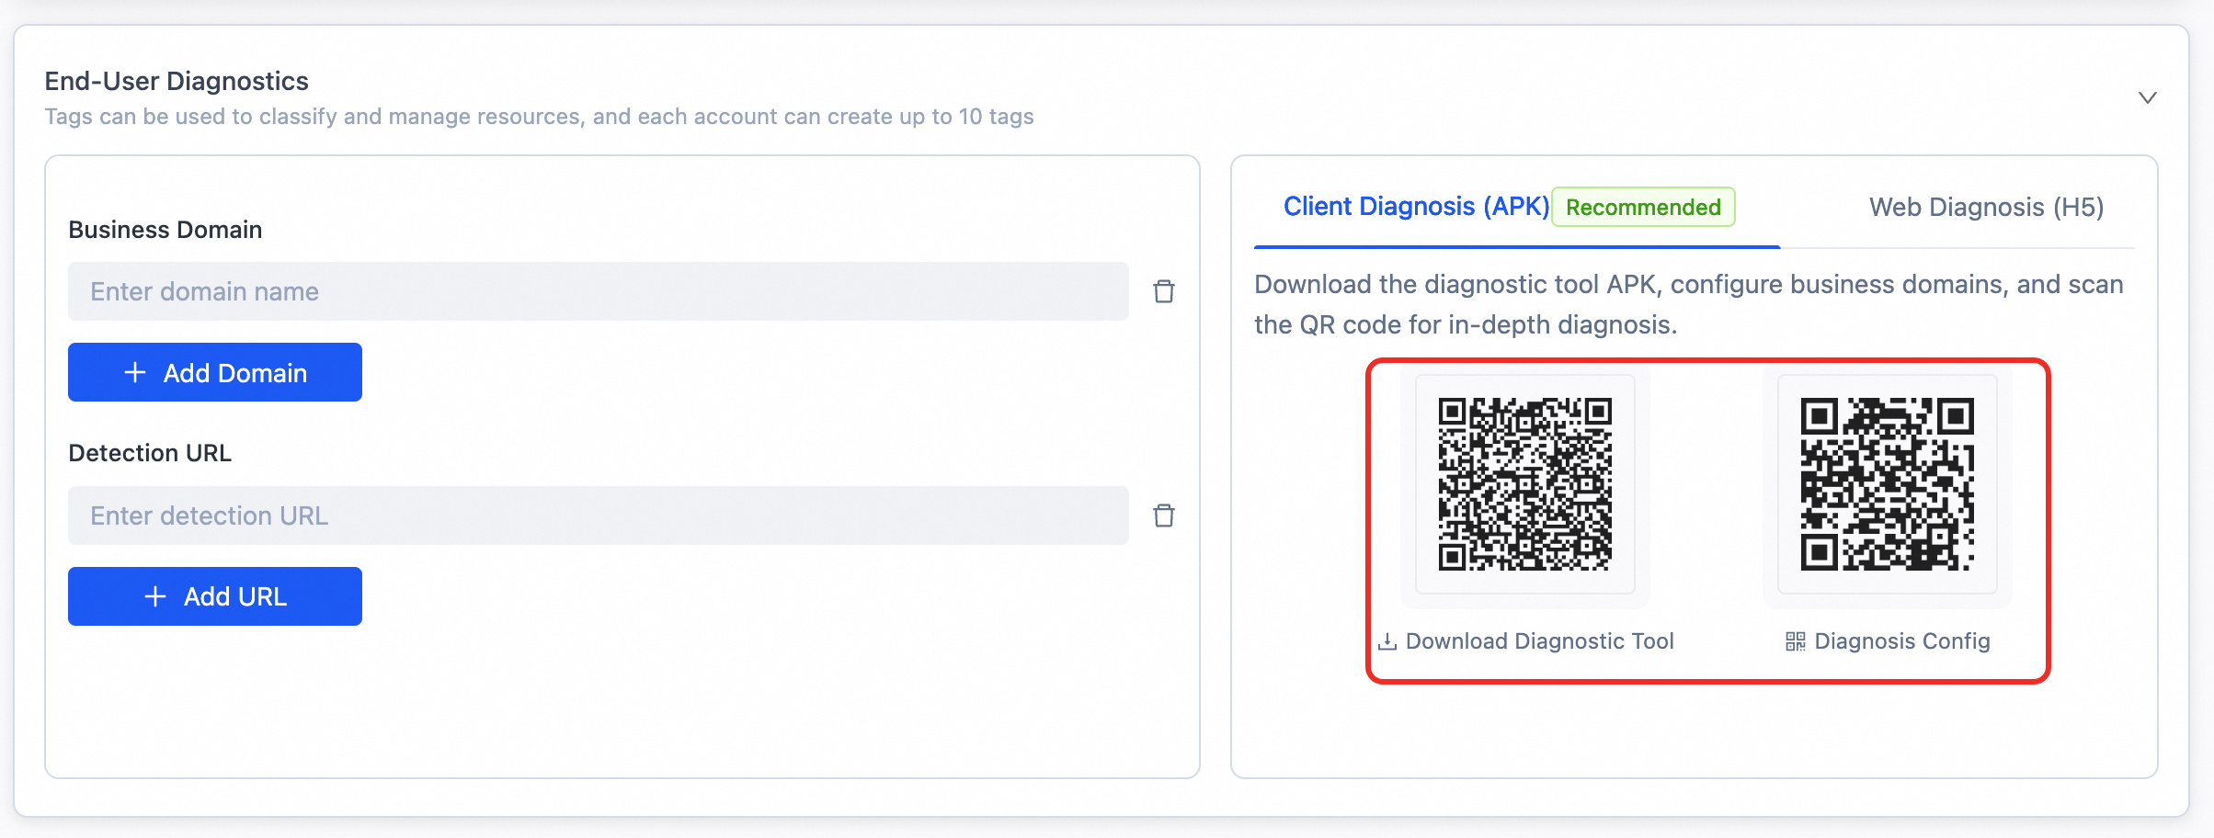Click the Add Domain button
Screen dimensions: 2214x838
pos(215,372)
